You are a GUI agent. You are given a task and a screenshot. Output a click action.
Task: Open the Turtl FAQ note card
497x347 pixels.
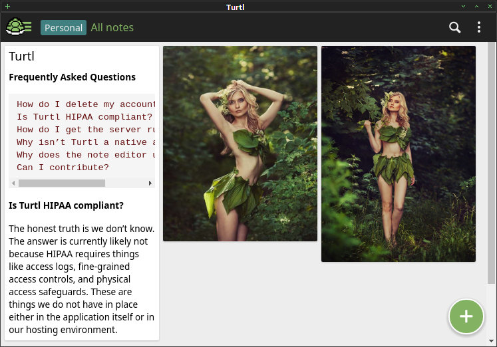(82, 193)
